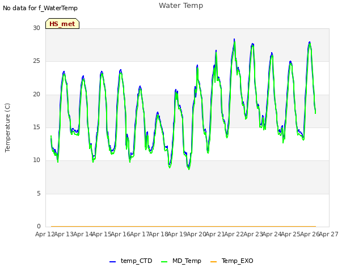Click the y-axis value 20

pyautogui.click(x=36, y=94)
